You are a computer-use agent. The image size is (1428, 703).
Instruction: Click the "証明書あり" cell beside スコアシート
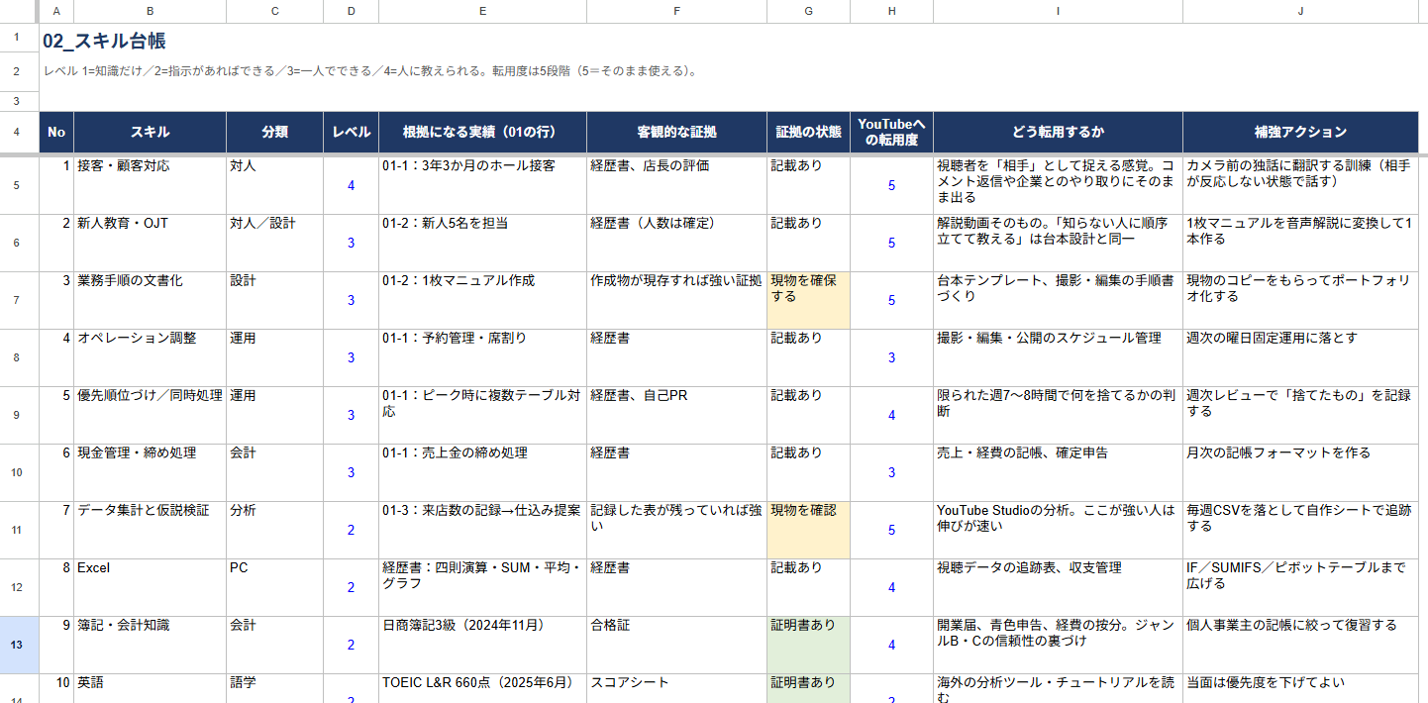[x=808, y=688]
